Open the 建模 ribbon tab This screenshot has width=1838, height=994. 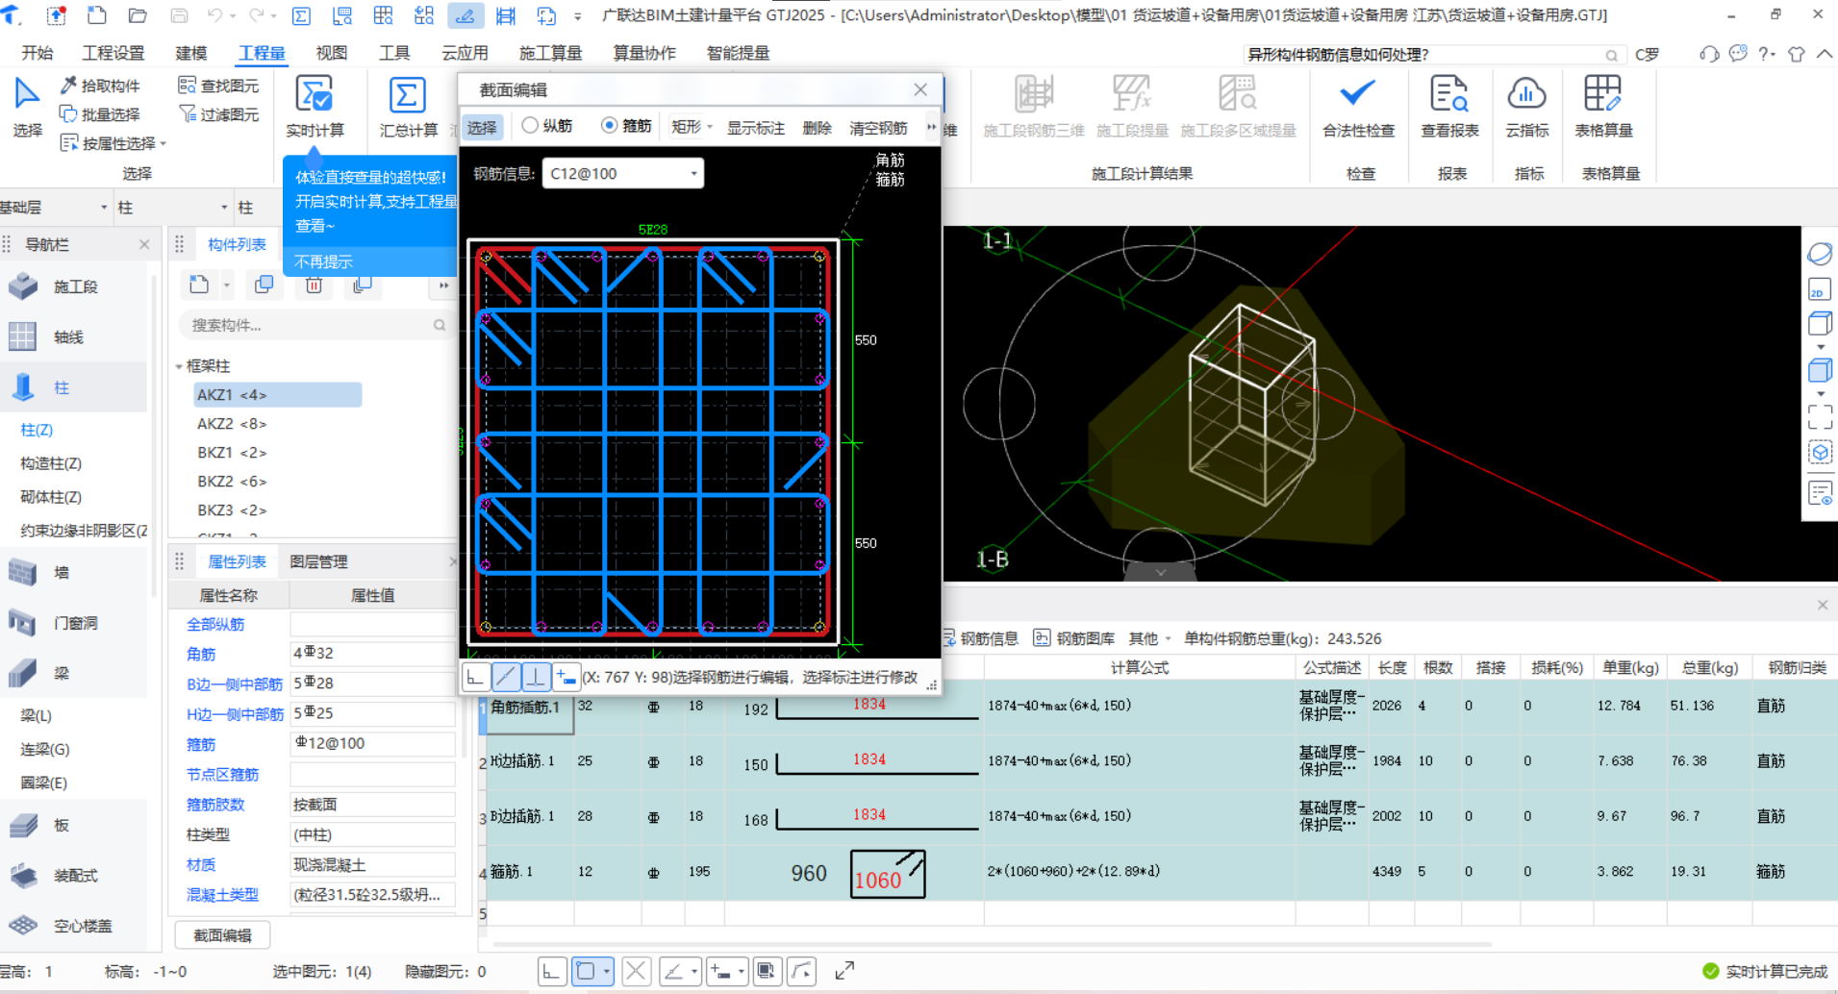point(191,53)
